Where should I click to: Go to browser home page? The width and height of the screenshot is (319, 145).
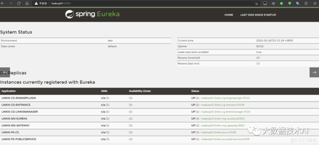tap(27, 3)
